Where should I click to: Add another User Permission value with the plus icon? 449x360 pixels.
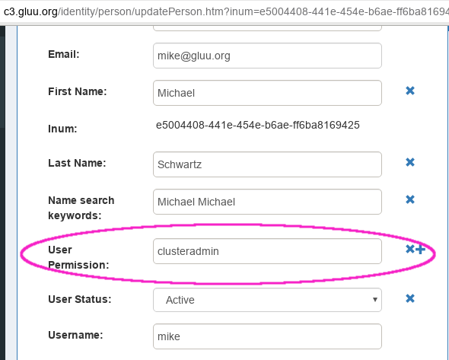click(420, 250)
